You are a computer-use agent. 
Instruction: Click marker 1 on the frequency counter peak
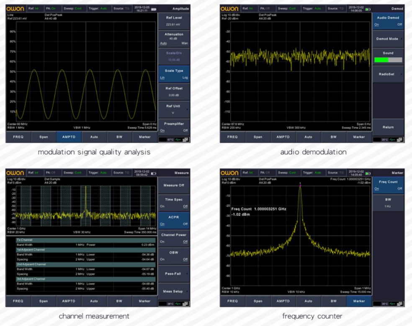tap(300, 183)
